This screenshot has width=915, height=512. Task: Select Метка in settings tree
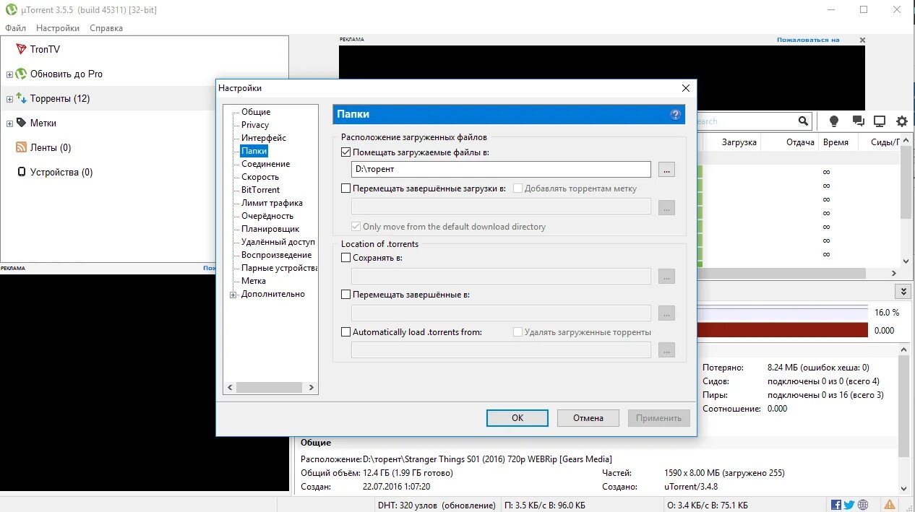[x=254, y=281]
